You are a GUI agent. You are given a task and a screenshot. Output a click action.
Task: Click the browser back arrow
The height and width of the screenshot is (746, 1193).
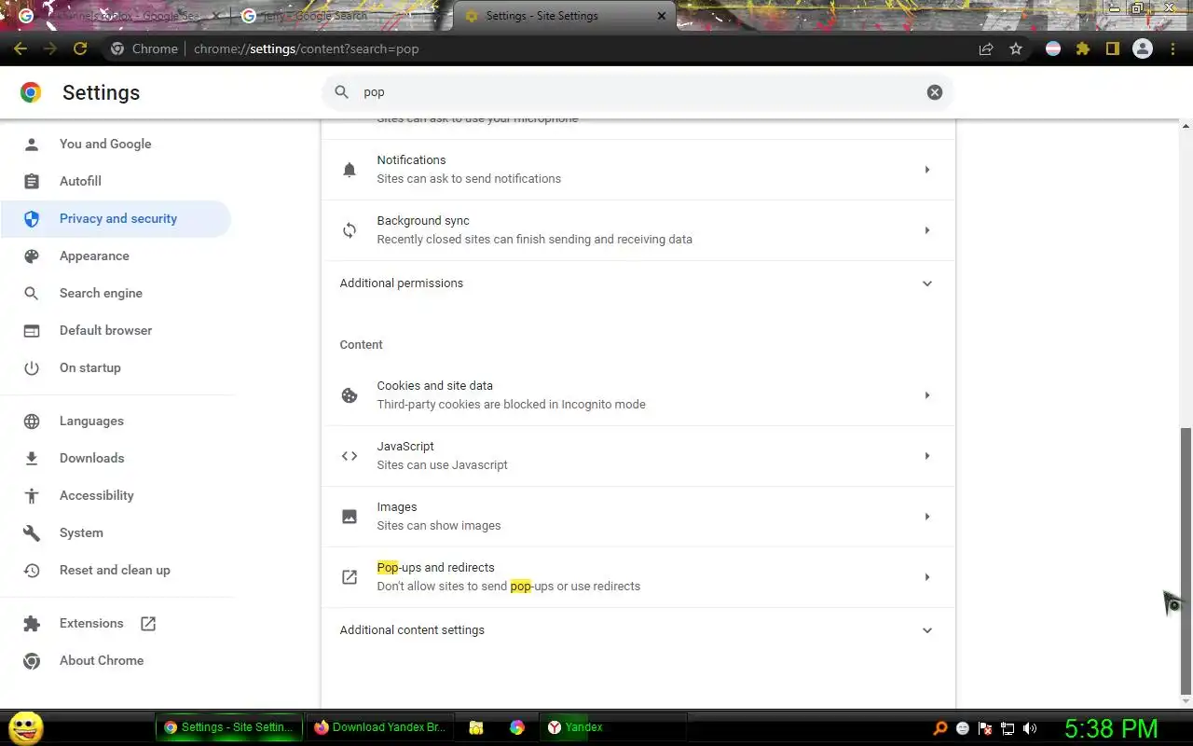(x=21, y=48)
